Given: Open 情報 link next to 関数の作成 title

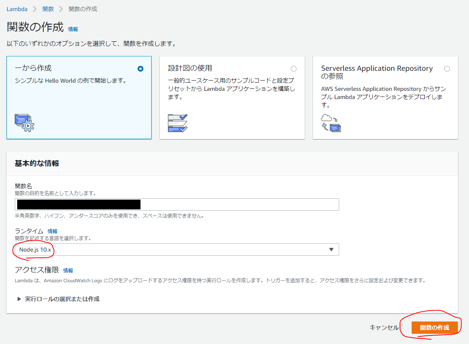Looking at the screenshot, I should tap(73, 29).
